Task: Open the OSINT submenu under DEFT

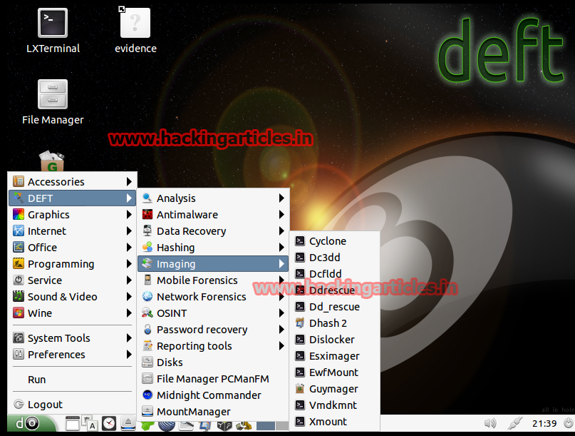Action: (213, 313)
